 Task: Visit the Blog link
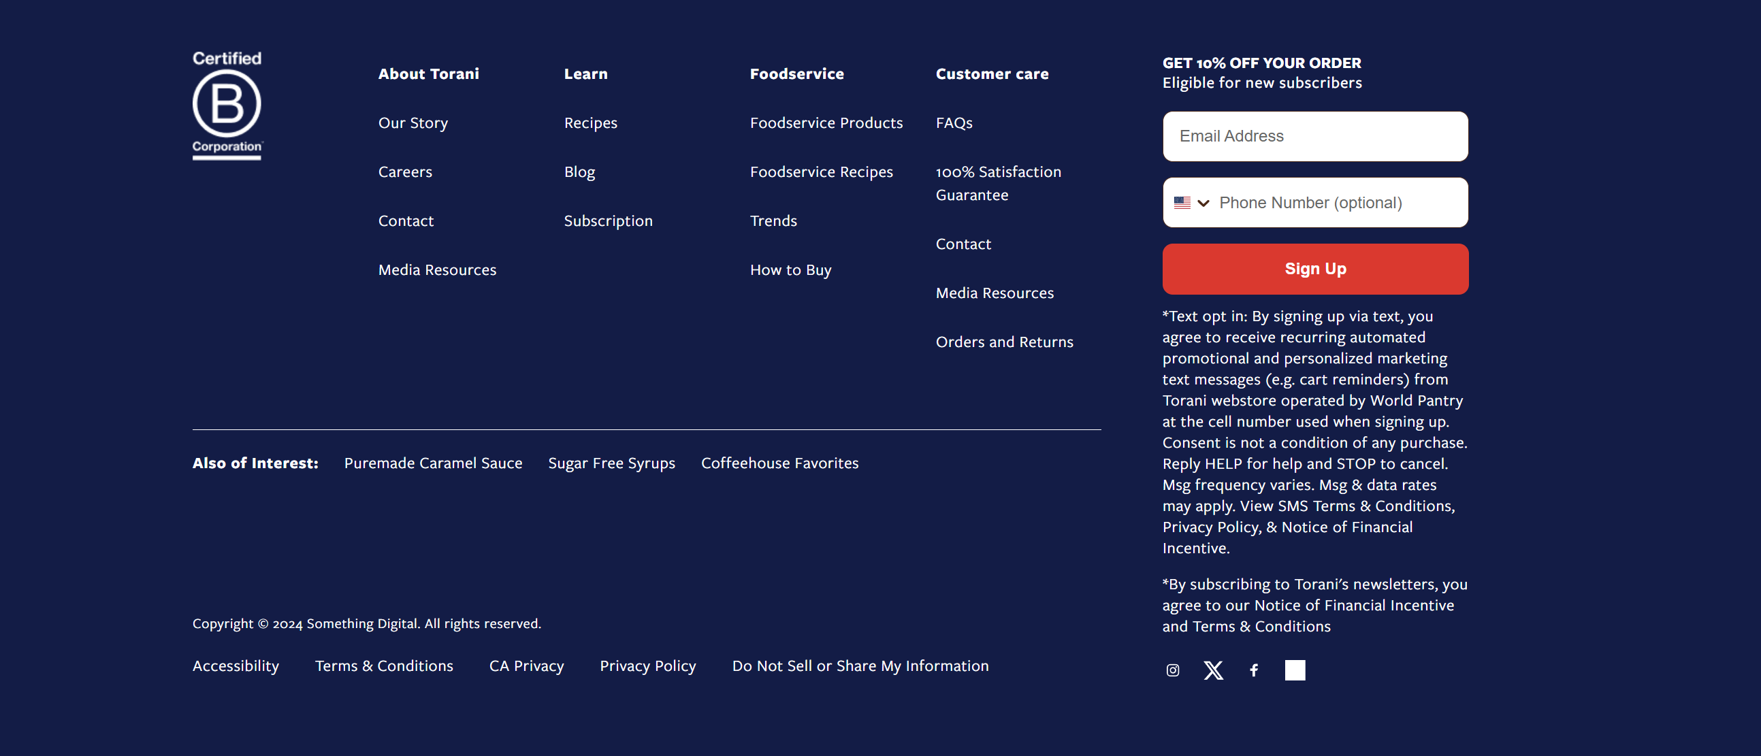click(x=579, y=172)
